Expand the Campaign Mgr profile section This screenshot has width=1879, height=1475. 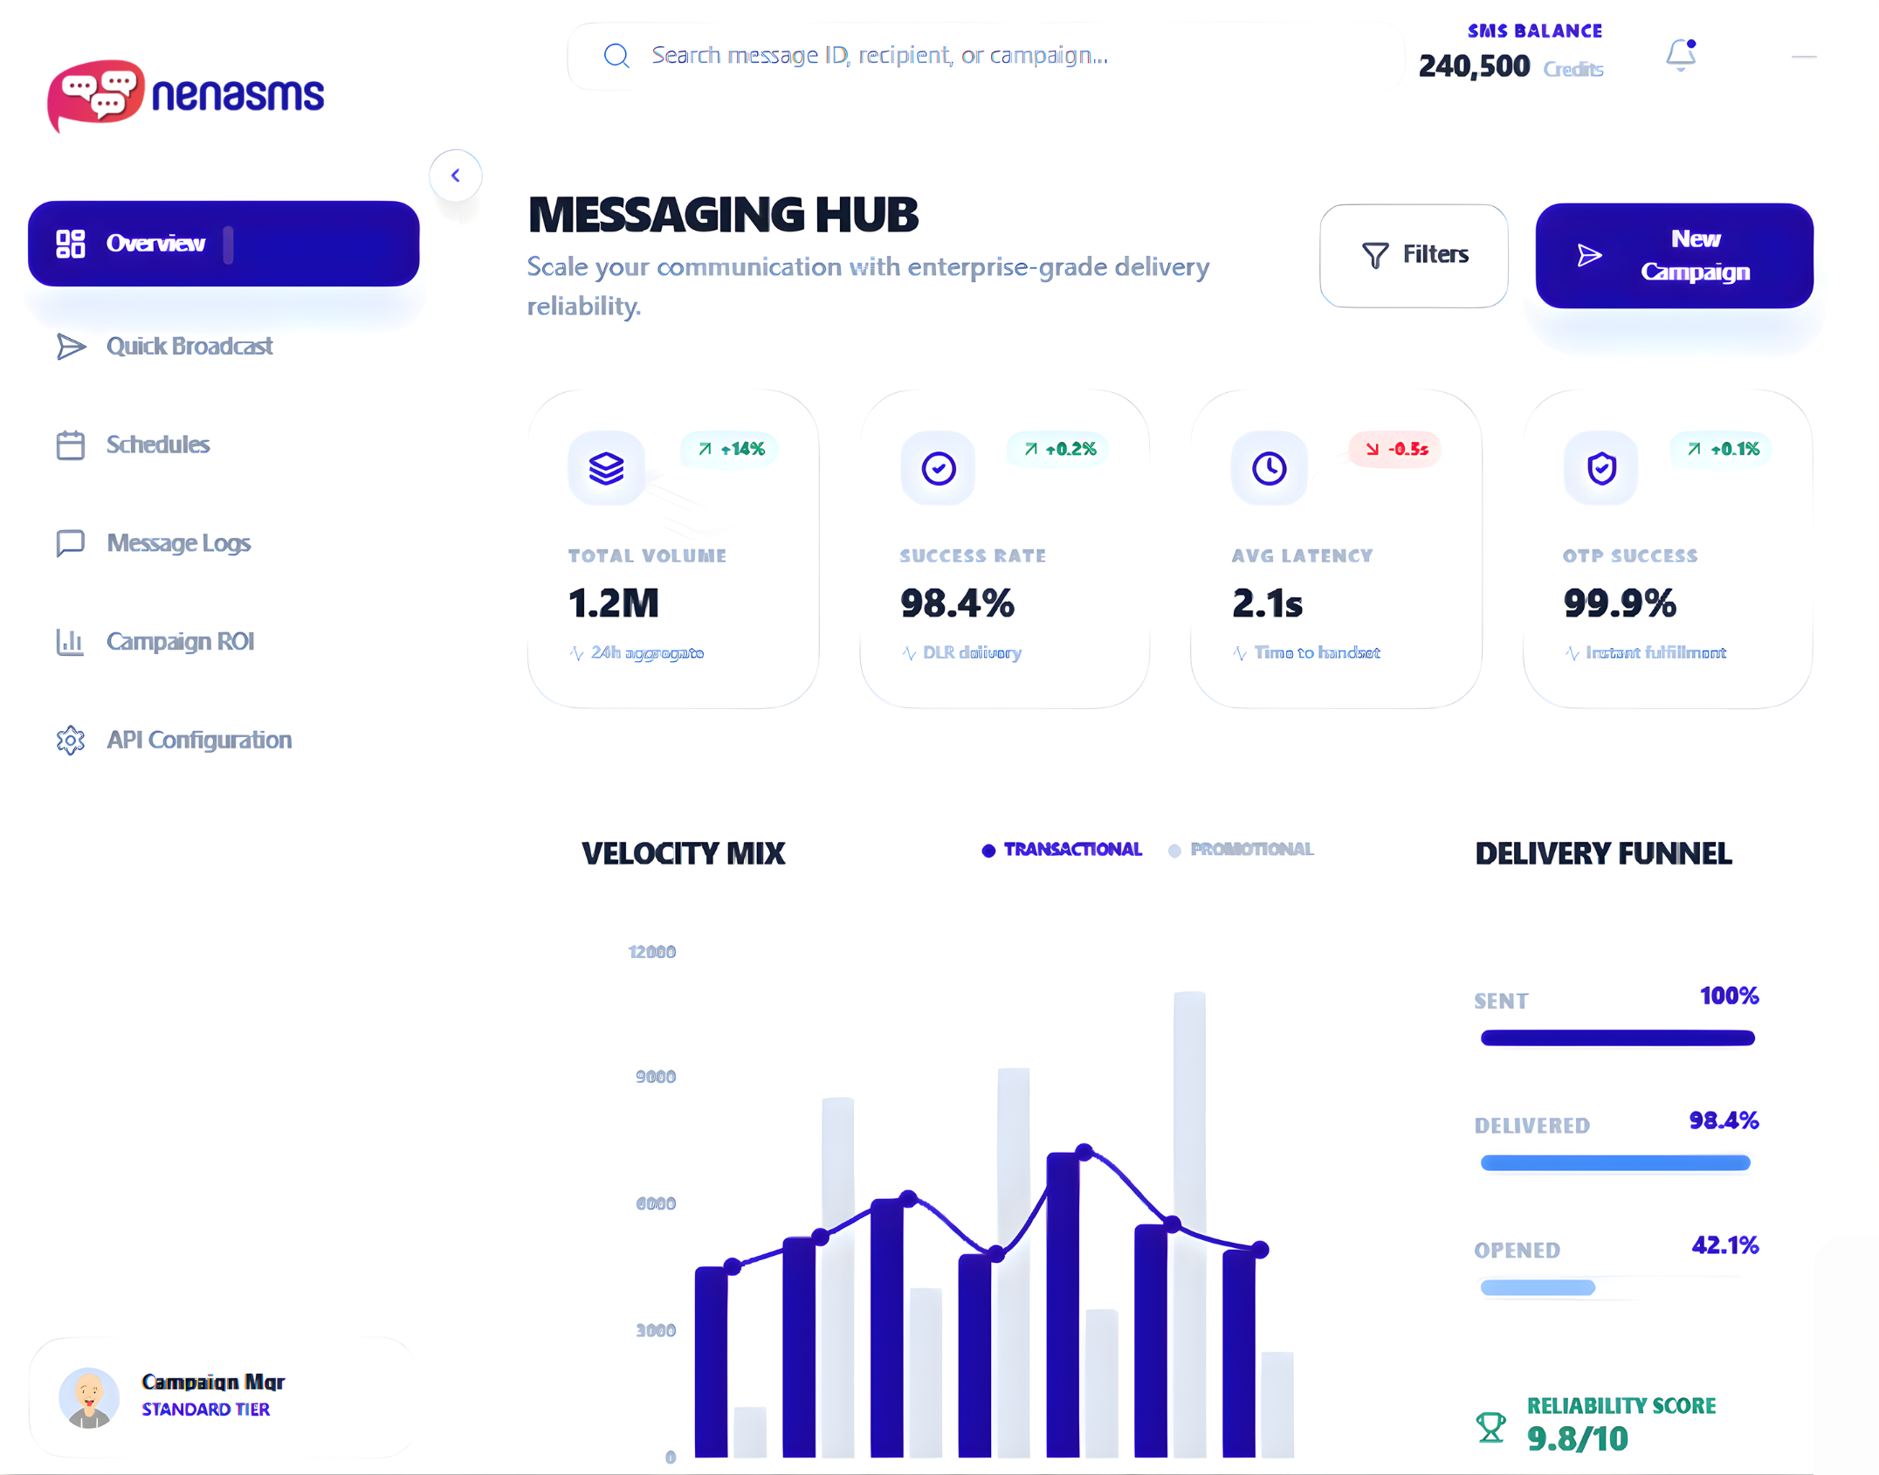coord(213,1396)
